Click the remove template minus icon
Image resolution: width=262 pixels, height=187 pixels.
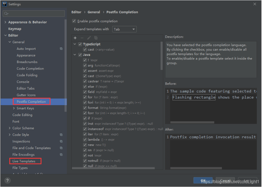(x=82, y=38)
